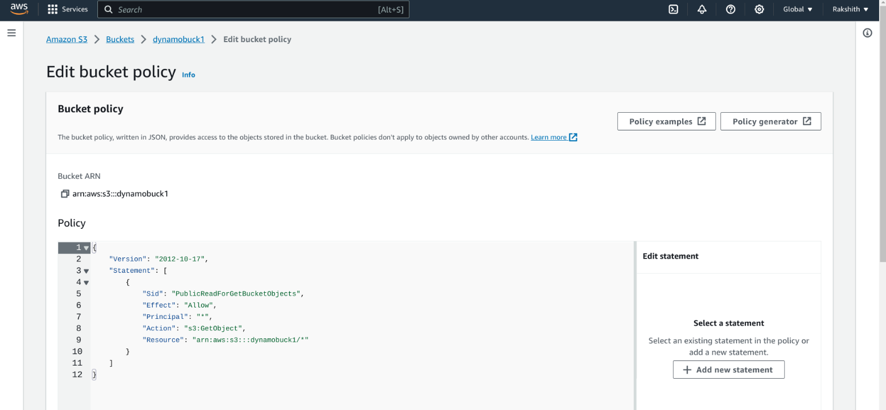Image resolution: width=886 pixels, height=410 pixels.
Task: Click the arn:aws:s3:::dynamobuck1 ARN text
Action: tap(120, 194)
